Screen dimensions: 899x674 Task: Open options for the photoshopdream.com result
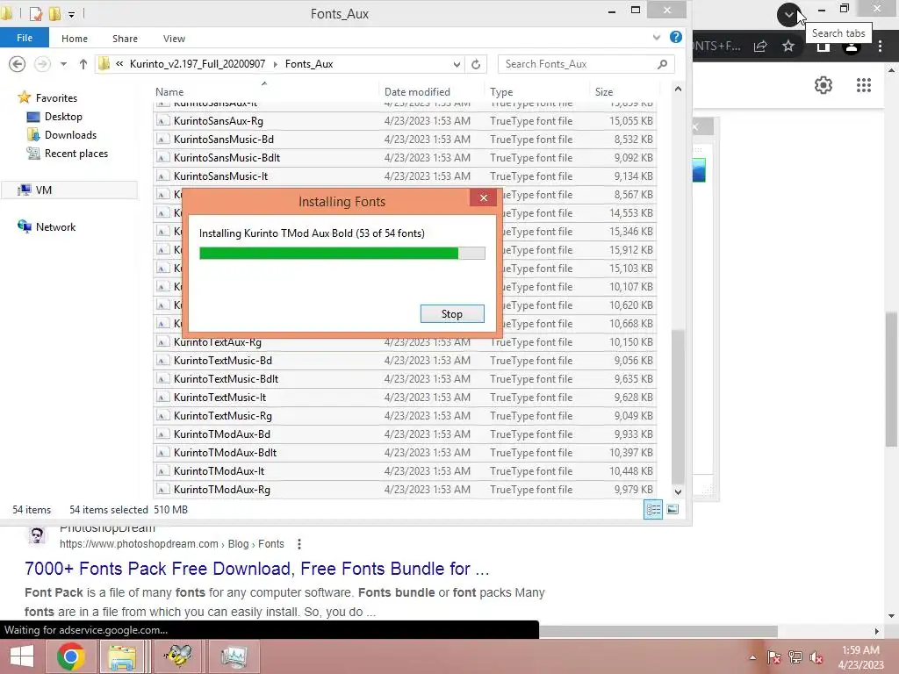pyautogui.click(x=298, y=544)
